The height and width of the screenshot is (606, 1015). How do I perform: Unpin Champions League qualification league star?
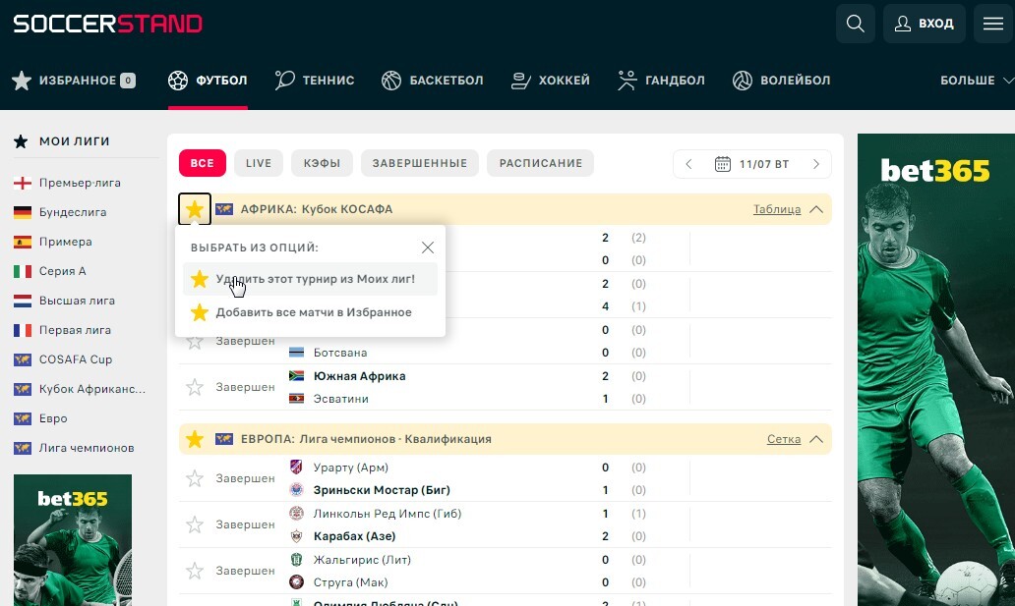point(195,439)
